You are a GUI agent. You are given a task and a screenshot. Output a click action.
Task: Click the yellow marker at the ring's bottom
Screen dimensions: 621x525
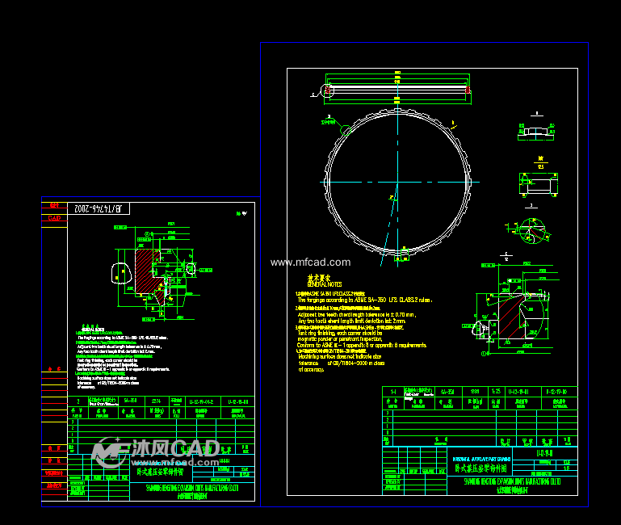point(400,257)
